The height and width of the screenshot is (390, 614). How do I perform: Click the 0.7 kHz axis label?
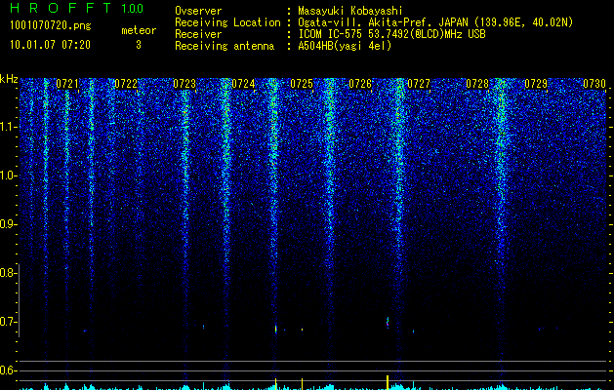(8, 322)
